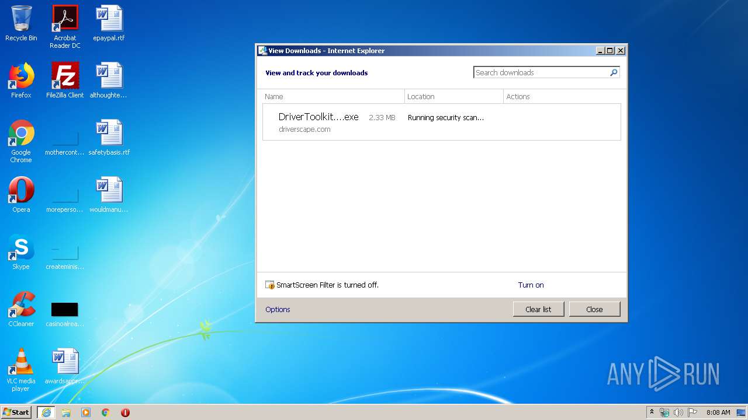Launch Google Chrome desktop shortcut
The image size is (748, 420).
coord(21,141)
